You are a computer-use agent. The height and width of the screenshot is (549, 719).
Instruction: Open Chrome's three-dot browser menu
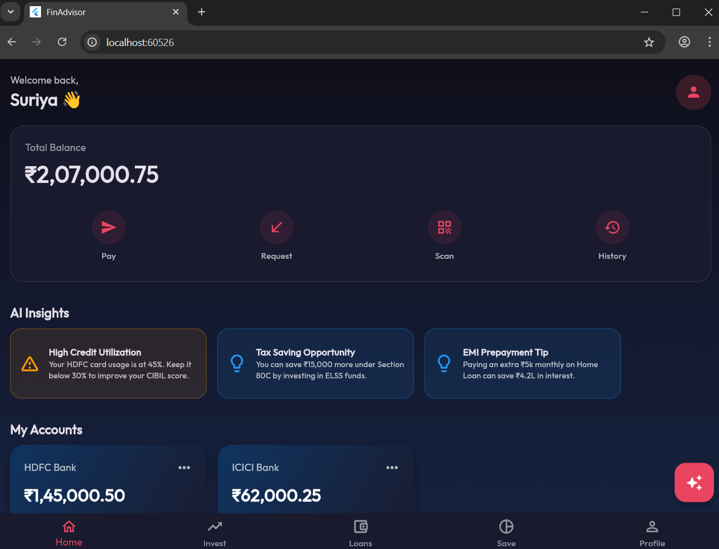pos(709,42)
